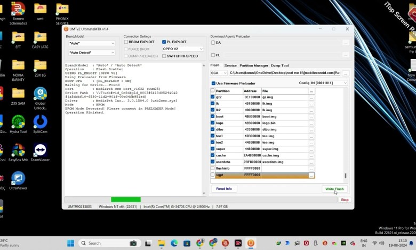Switch to the Dump Tool tab
This screenshot has height=250, width=416.
click(x=280, y=65)
